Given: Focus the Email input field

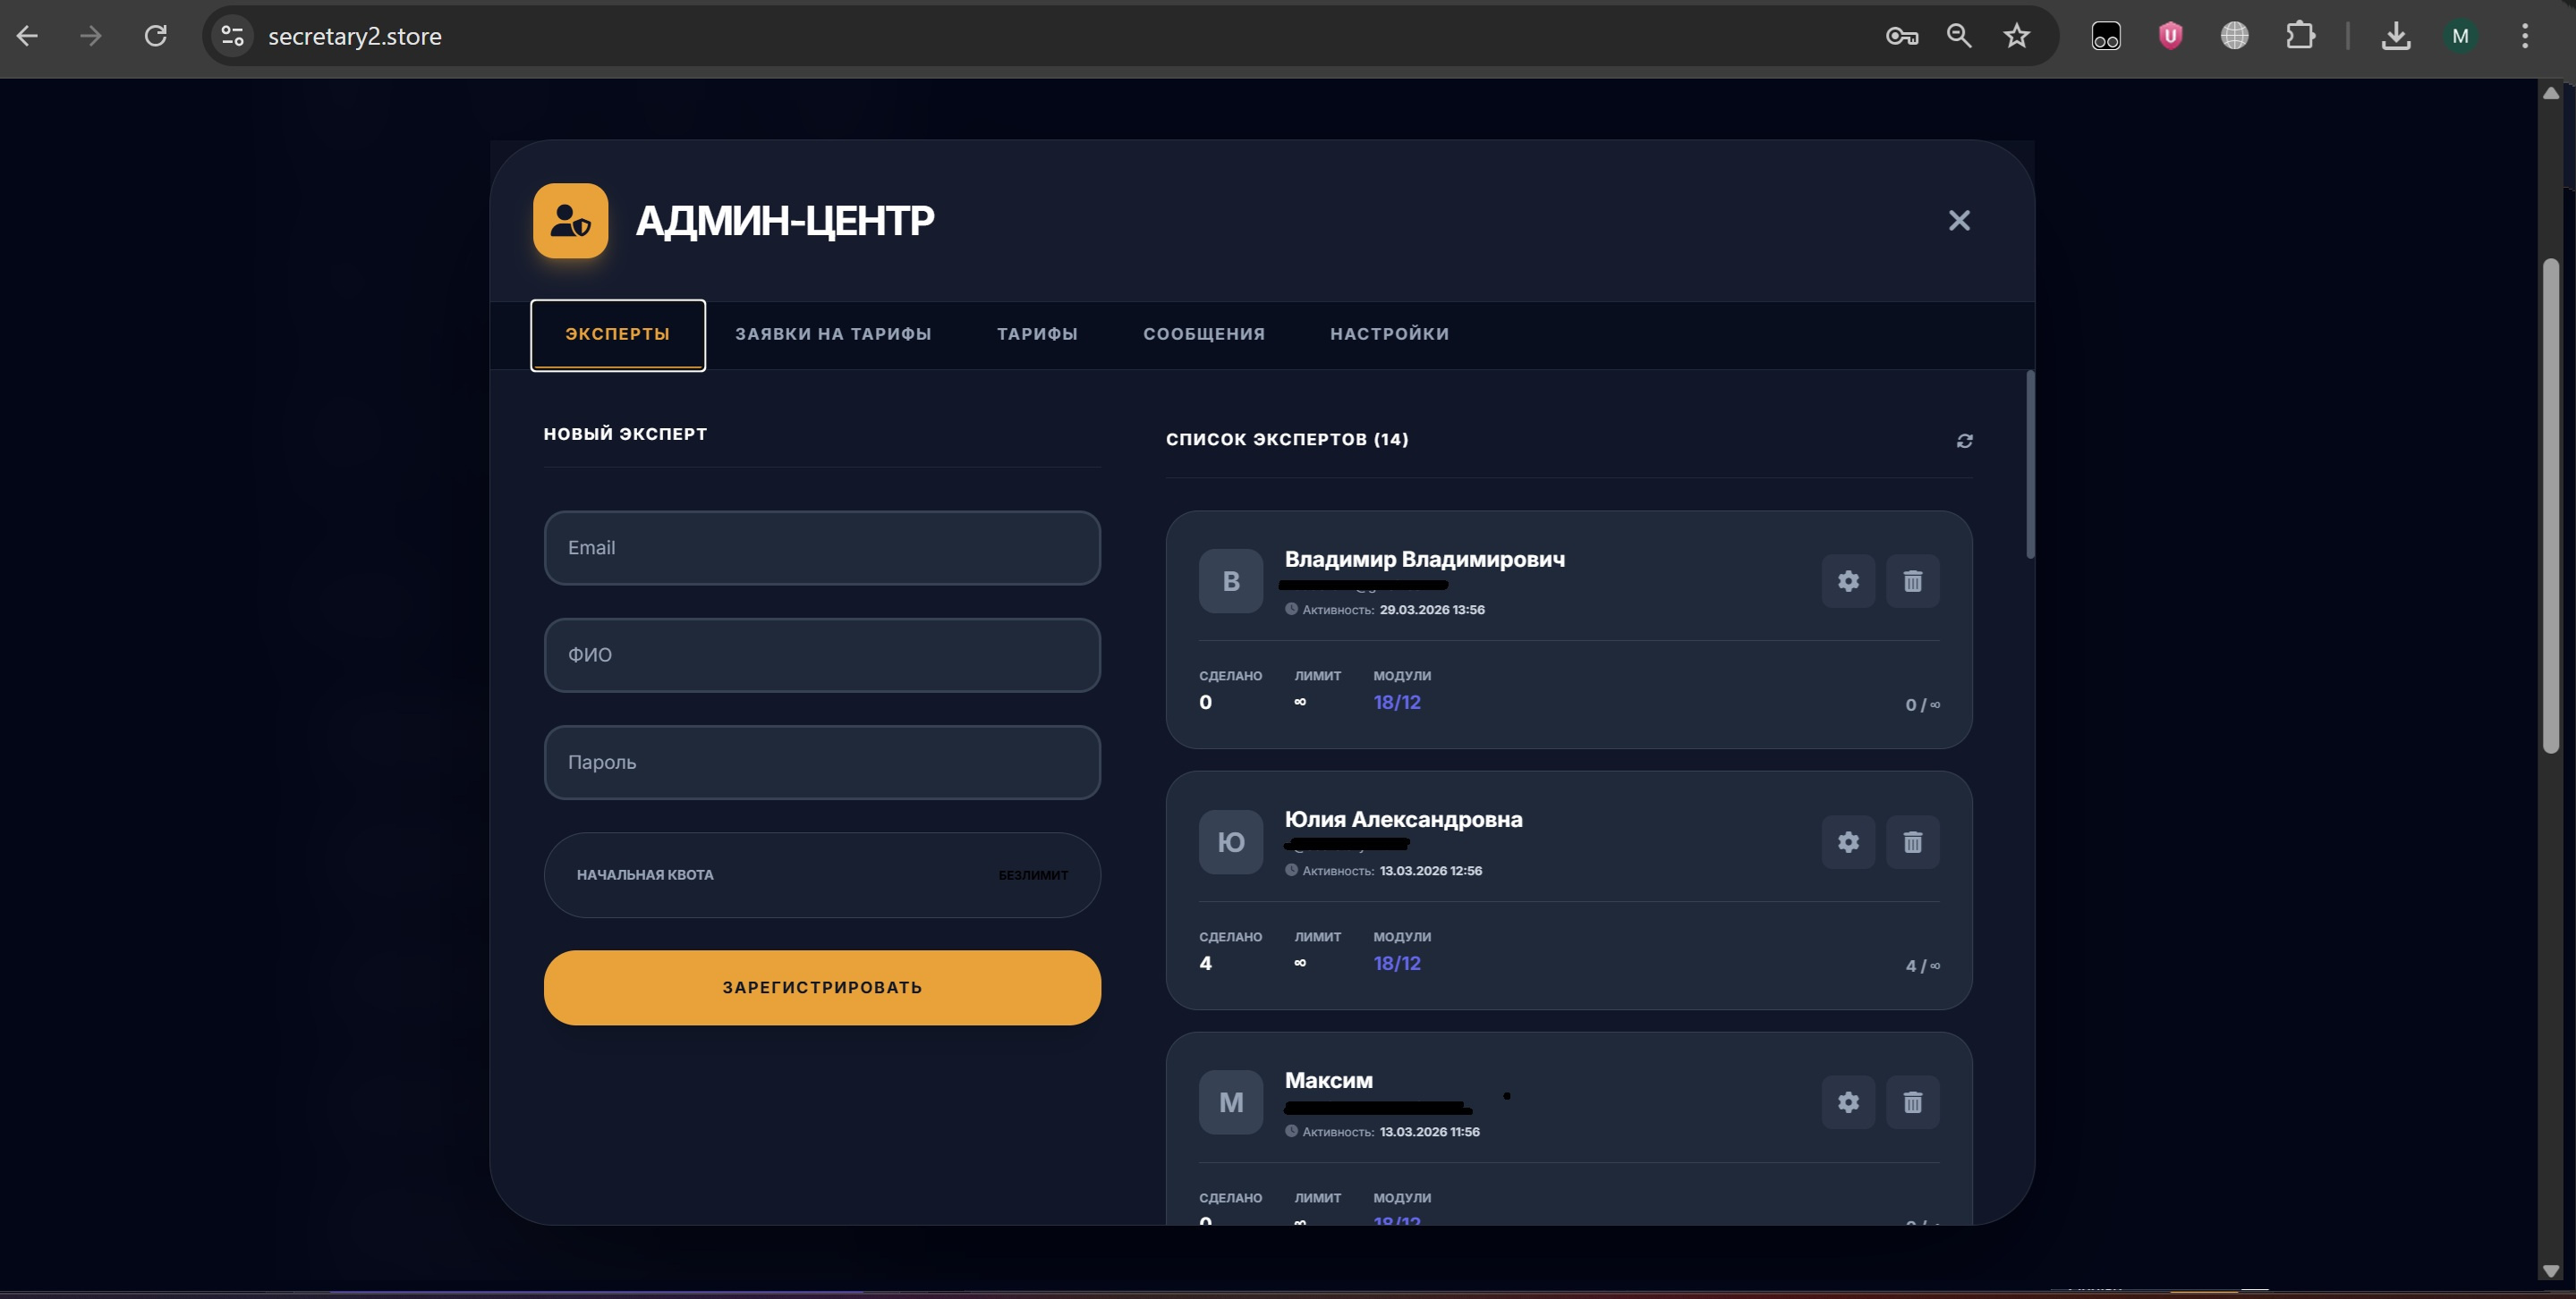Looking at the screenshot, I should 822,547.
